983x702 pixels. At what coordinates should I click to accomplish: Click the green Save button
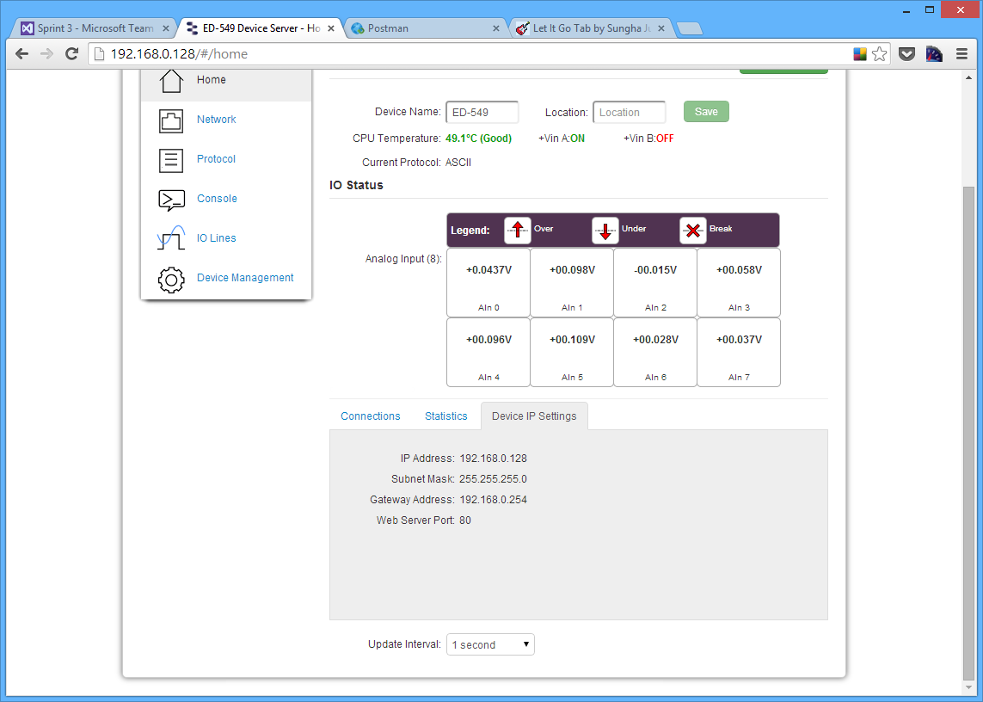(x=705, y=111)
